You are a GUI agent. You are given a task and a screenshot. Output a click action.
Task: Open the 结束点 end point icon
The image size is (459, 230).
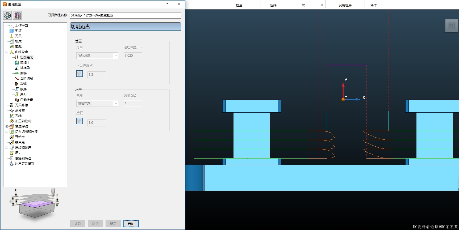[12, 142]
